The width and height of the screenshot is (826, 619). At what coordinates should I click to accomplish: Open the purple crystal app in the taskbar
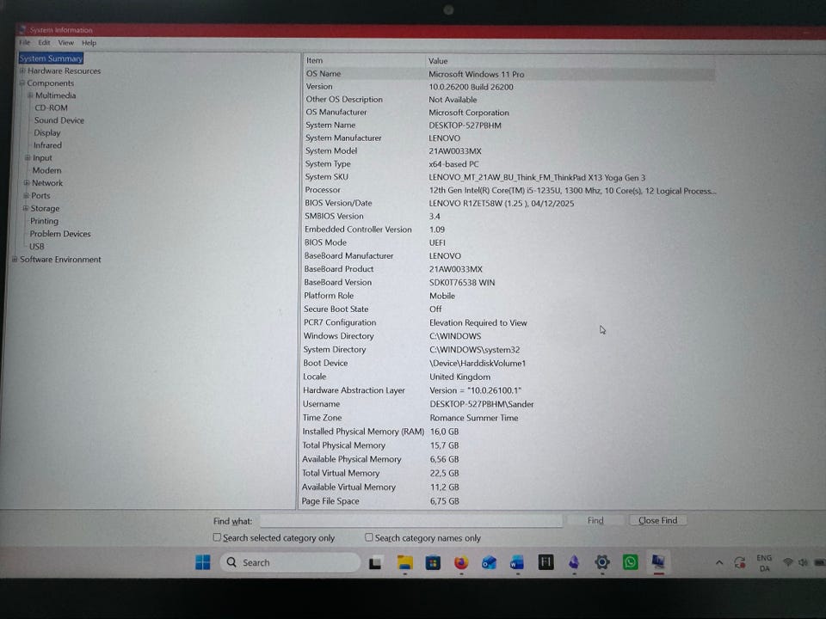pos(574,562)
